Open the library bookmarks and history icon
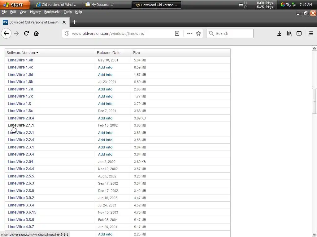This screenshot has height=237, width=317. (x=289, y=33)
